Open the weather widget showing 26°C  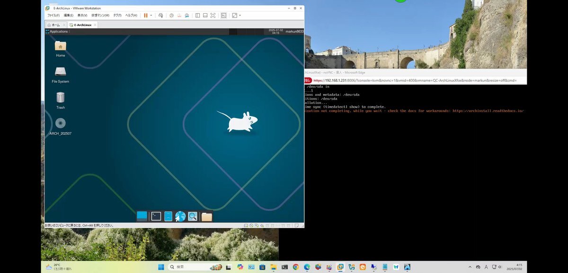pyautogui.click(x=59, y=267)
